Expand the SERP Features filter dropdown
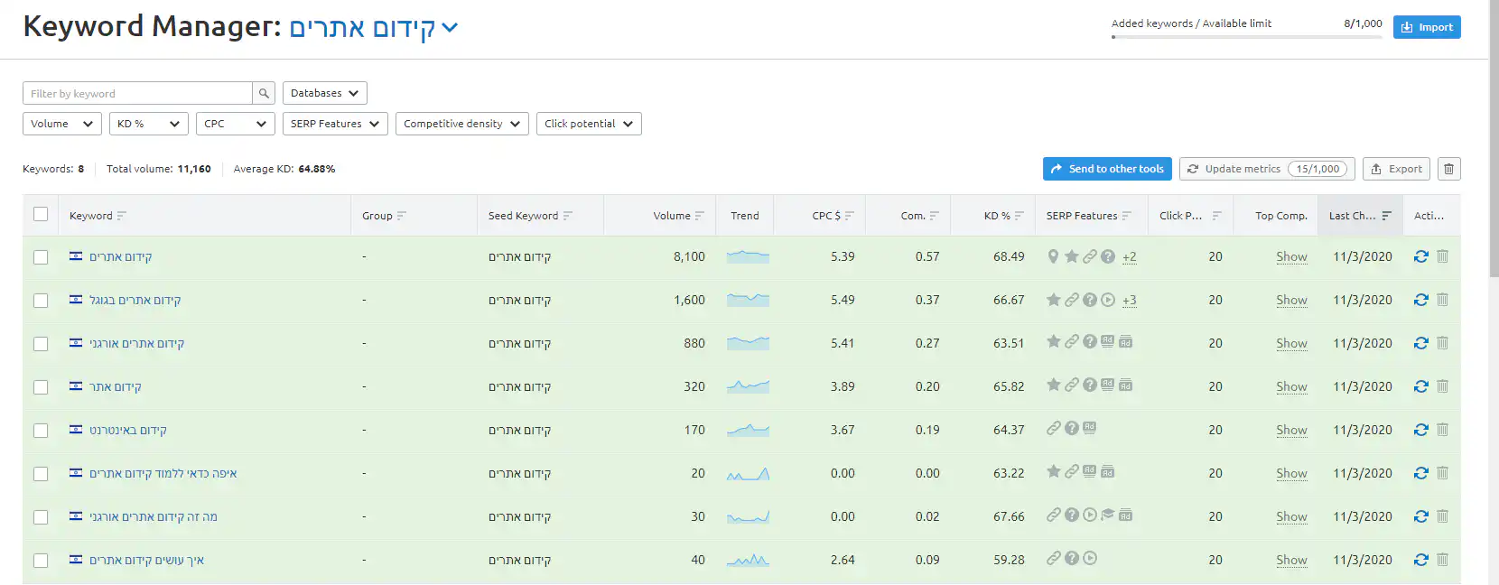Viewport: 1499px width, 585px height. coord(335,124)
